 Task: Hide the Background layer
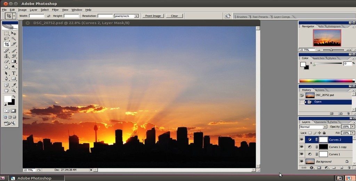[301, 162]
